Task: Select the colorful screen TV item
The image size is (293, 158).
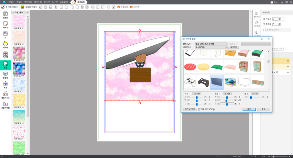Action: (x=230, y=82)
